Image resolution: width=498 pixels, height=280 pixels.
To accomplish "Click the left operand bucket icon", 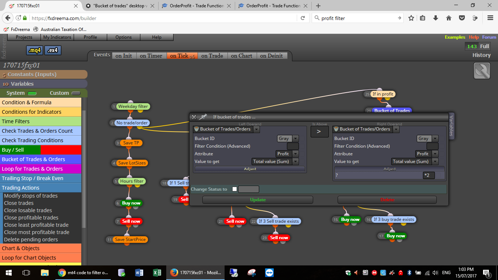I will [196, 129].
